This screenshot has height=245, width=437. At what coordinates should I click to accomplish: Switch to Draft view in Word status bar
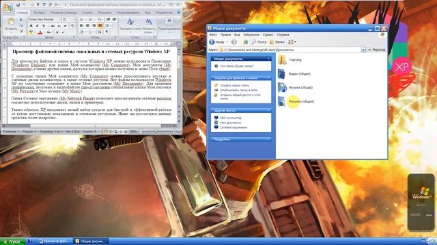point(126,131)
